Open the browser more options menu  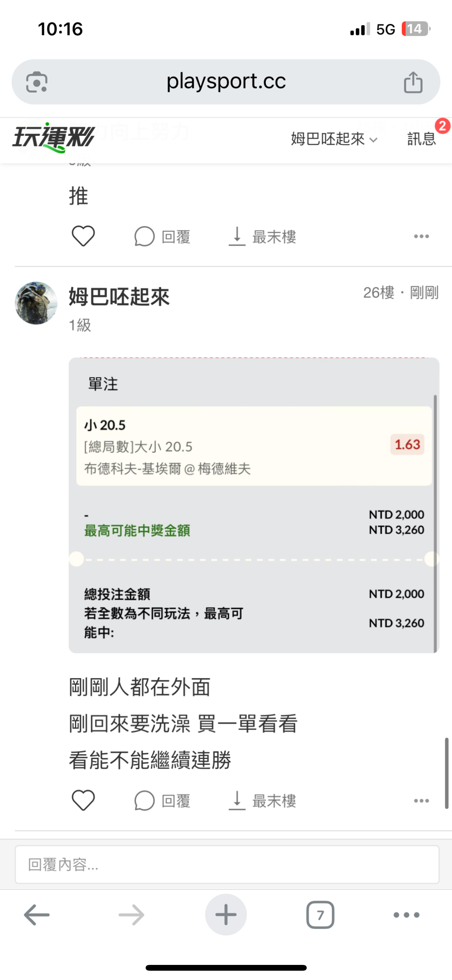[x=406, y=915]
